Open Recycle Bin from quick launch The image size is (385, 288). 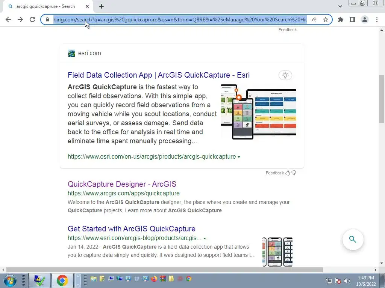(x=137, y=279)
